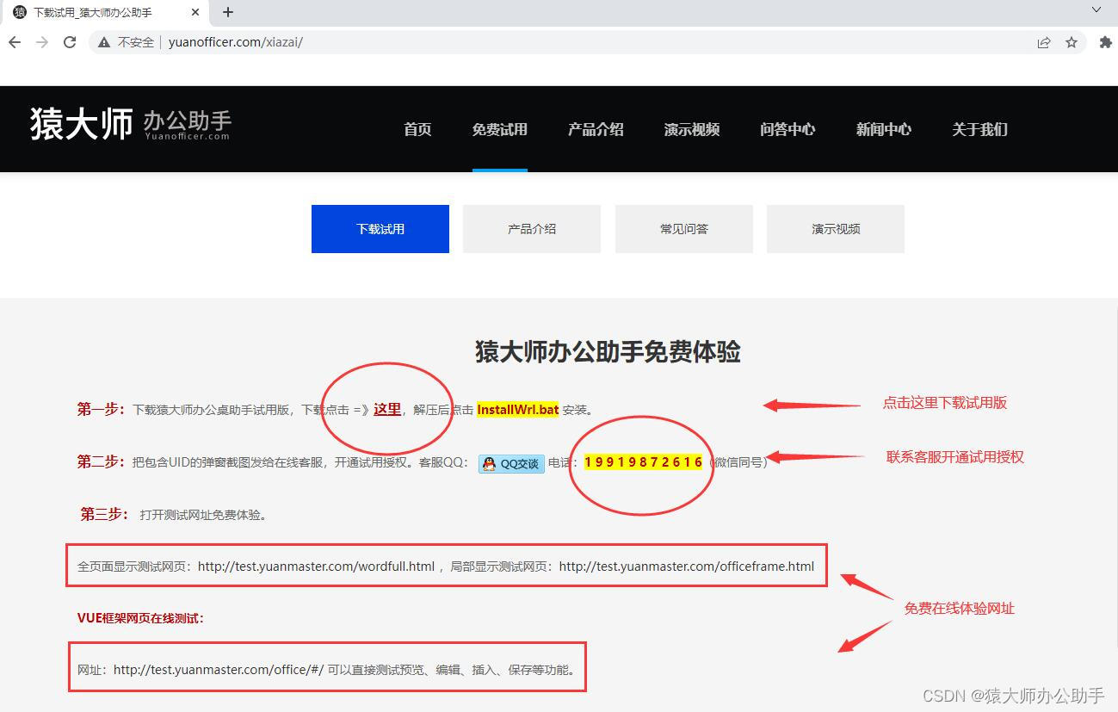Screen dimensions: 1118x712
Task: Click the 常见问答 button
Action: [684, 229]
